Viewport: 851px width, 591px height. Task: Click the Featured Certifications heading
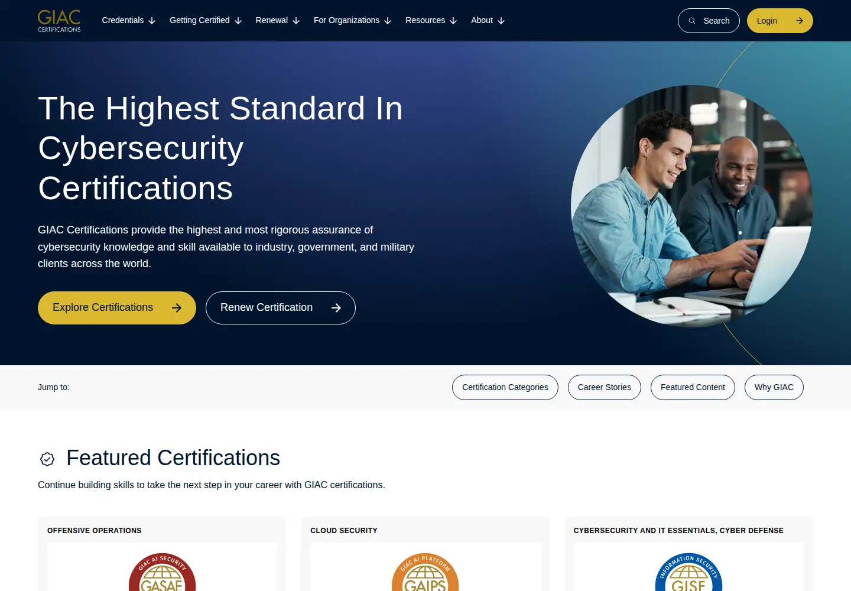[173, 458]
